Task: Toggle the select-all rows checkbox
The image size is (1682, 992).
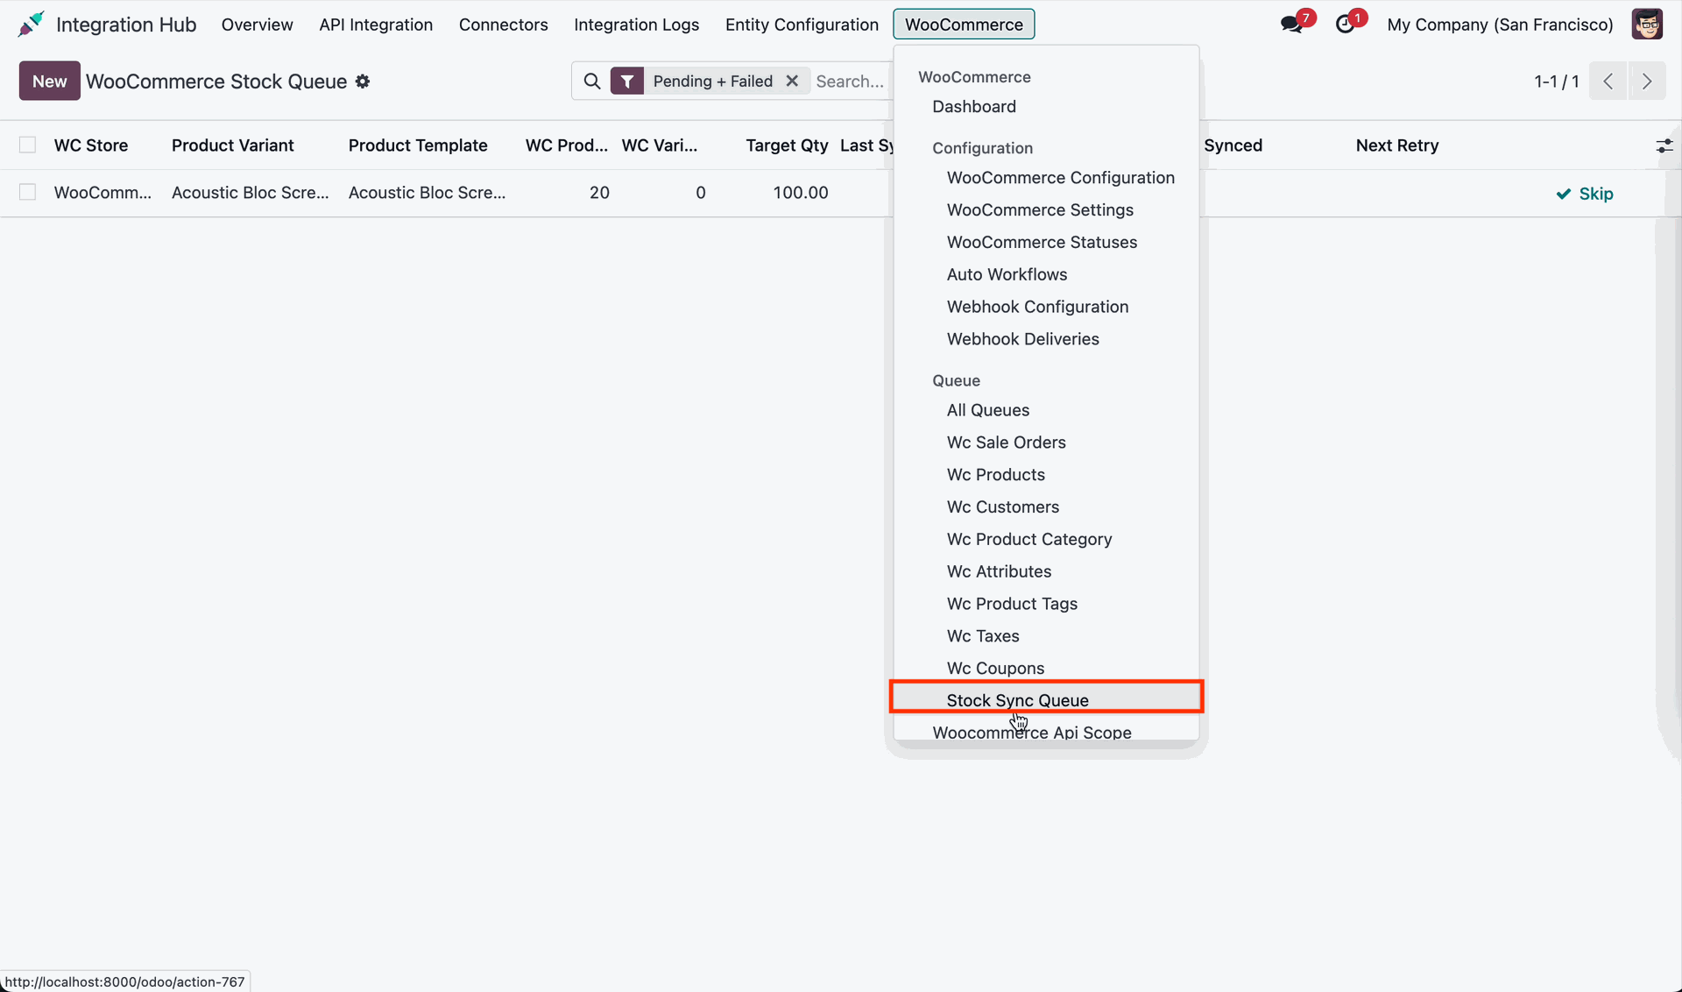Action: [x=28, y=145]
